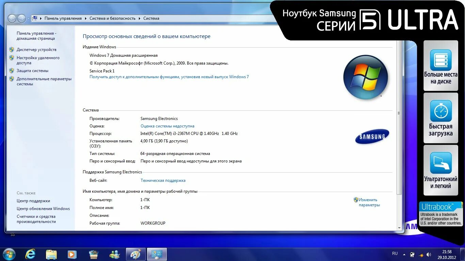Click Изменить параметры link

[x=369, y=203]
